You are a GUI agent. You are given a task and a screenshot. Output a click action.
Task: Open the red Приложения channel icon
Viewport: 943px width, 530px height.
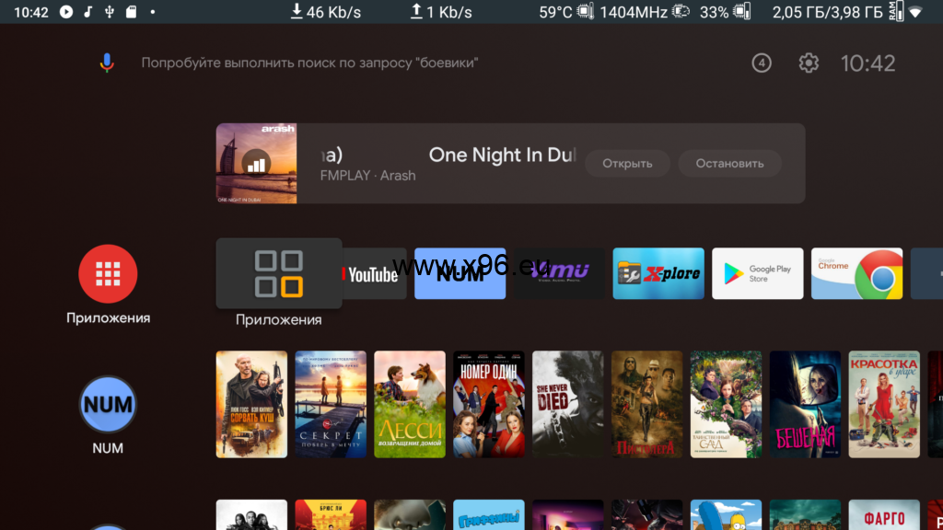[x=108, y=274]
